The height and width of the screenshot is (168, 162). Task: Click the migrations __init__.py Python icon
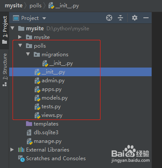click(x=45, y=64)
